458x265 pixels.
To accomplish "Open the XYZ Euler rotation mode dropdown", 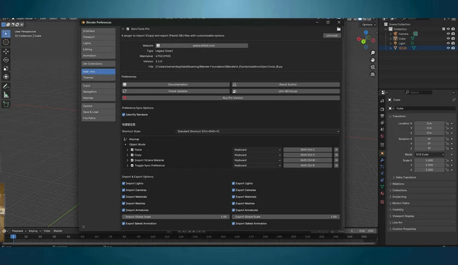I will click(x=430, y=154).
